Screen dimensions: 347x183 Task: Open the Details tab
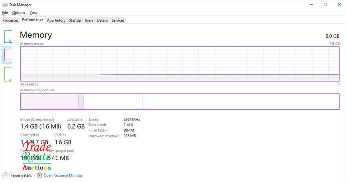[102, 20]
